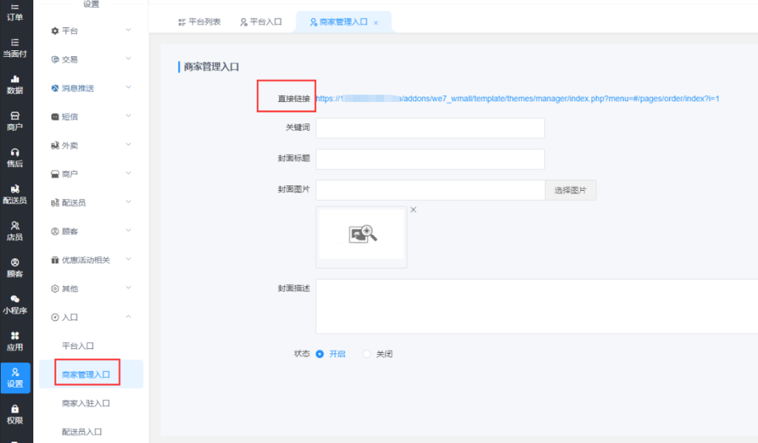
Task: Select the 关闭 (Disabled) status radio button
Action: (366, 354)
